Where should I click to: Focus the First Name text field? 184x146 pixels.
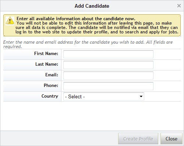tap(108, 54)
